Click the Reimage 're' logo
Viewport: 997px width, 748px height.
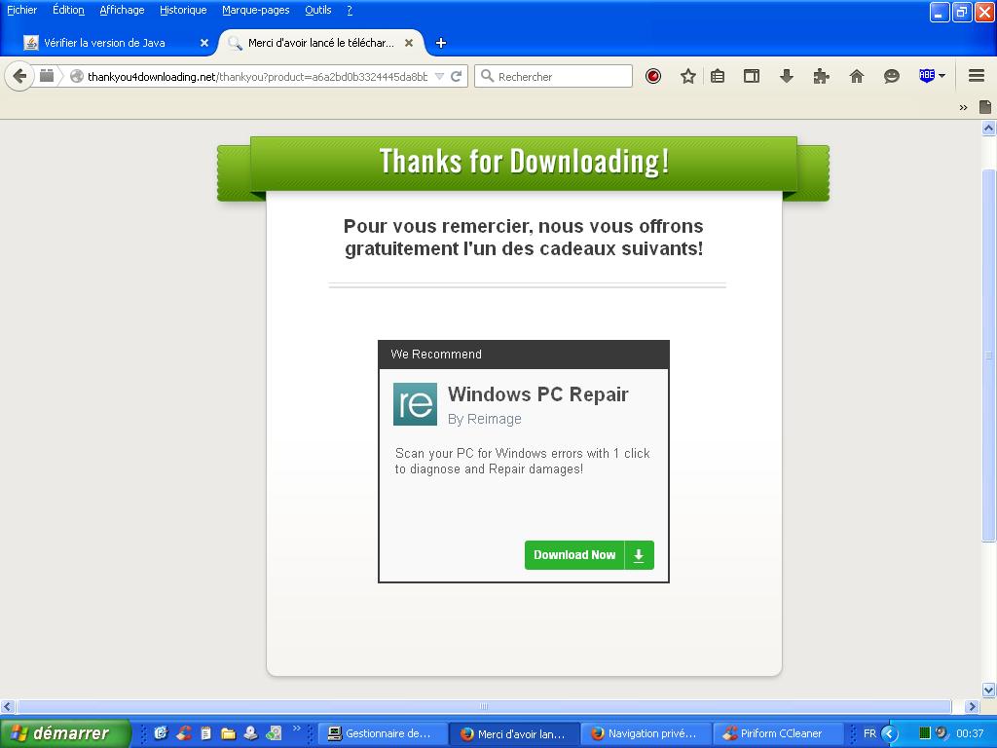(415, 404)
